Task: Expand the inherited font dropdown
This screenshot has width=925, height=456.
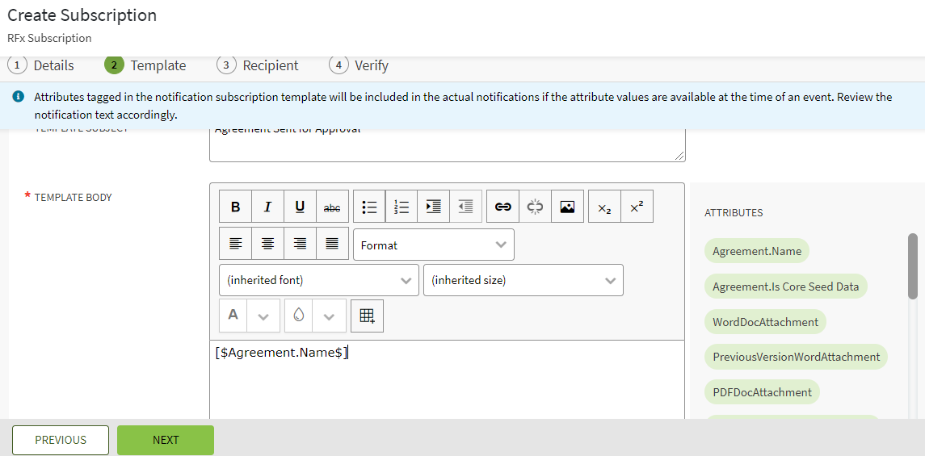Action: (318, 280)
